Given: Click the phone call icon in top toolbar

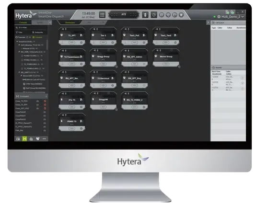Looking at the screenshot, I should 168,15.
